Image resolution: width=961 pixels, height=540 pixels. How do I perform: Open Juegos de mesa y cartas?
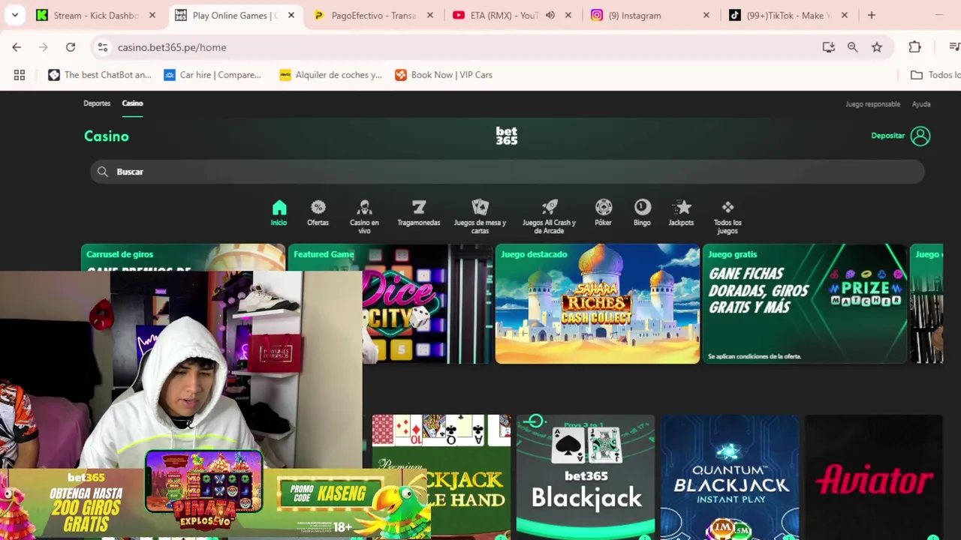click(480, 216)
